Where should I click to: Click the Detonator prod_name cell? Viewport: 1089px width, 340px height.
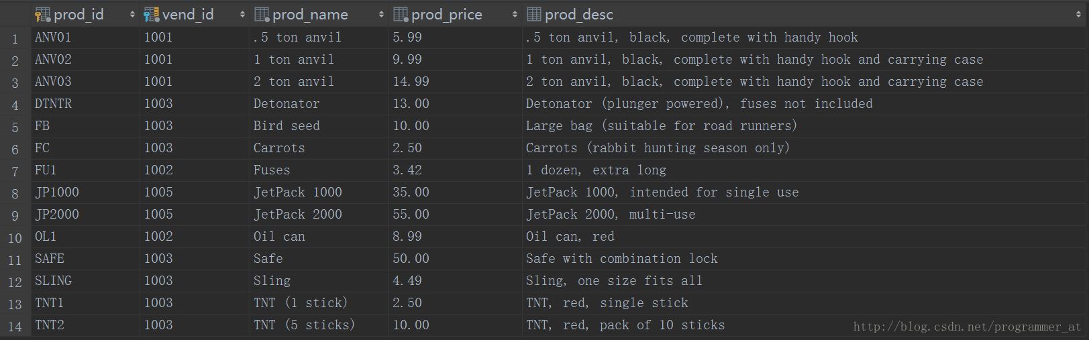(x=287, y=104)
